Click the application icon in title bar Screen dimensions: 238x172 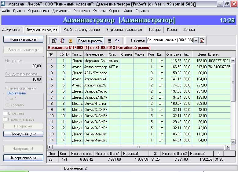coord(3,3)
